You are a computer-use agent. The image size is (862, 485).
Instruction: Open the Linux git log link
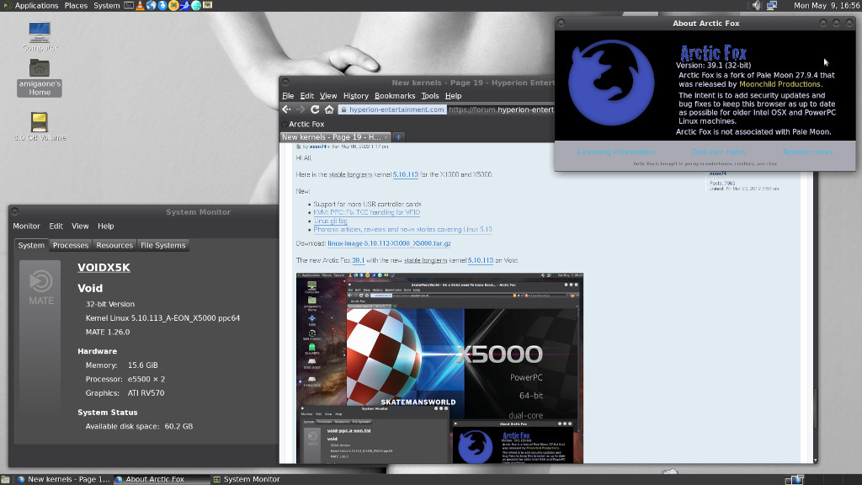tap(330, 221)
